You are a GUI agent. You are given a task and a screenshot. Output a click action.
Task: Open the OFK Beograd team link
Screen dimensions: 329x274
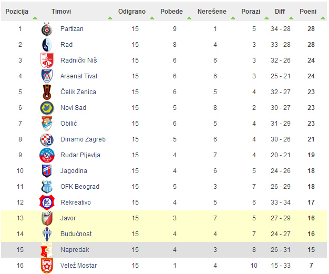80,187
